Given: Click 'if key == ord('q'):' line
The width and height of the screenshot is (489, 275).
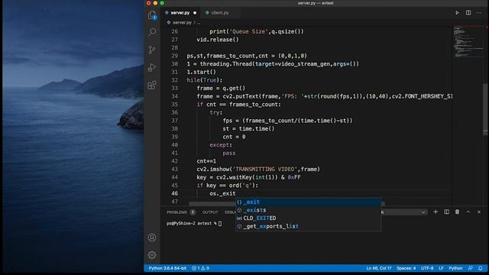Looking at the screenshot, I should [x=228, y=186].
